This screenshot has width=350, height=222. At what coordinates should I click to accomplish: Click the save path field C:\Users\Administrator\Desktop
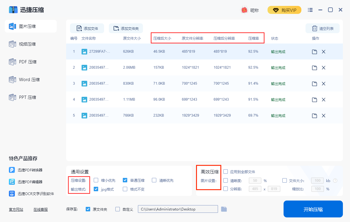pyautogui.click(x=178, y=209)
